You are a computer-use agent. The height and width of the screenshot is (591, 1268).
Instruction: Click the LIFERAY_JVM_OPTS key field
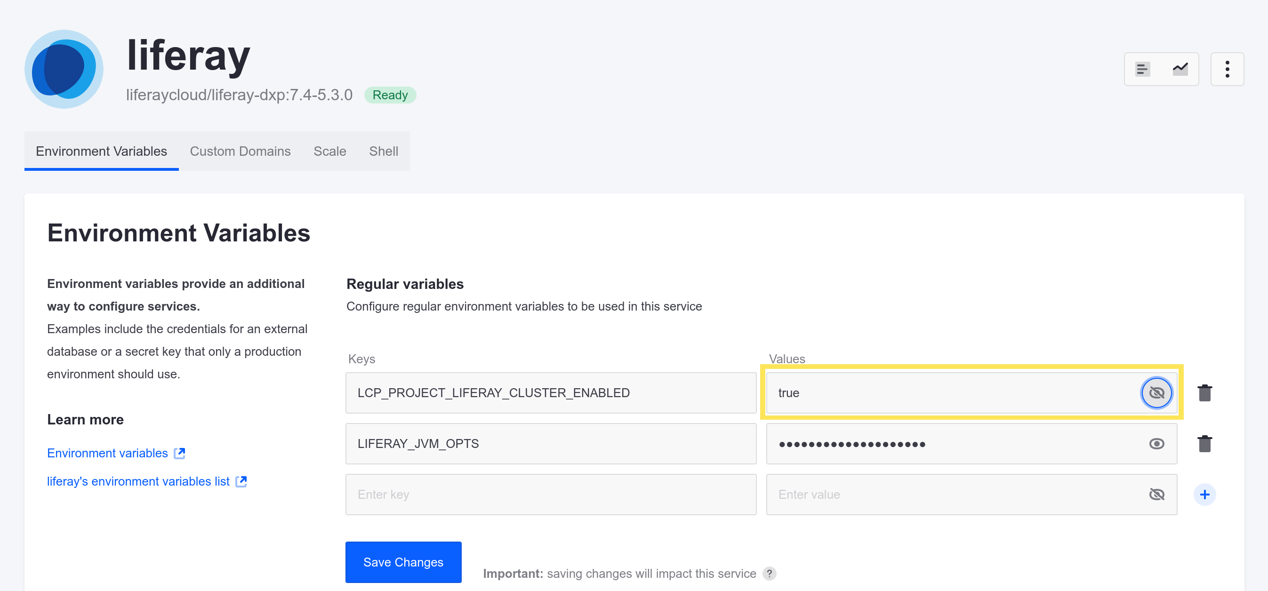tap(551, 443)
